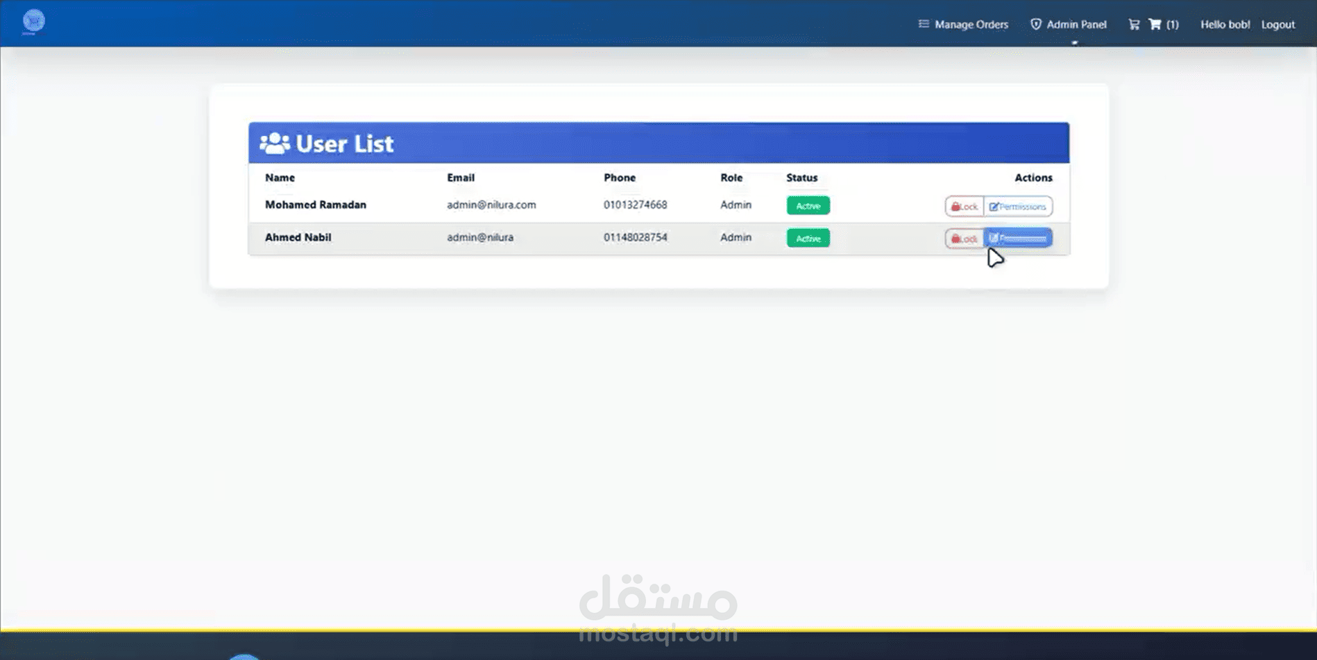
Task: Open the Admin Panel menu item
Action: point(1069,24)
